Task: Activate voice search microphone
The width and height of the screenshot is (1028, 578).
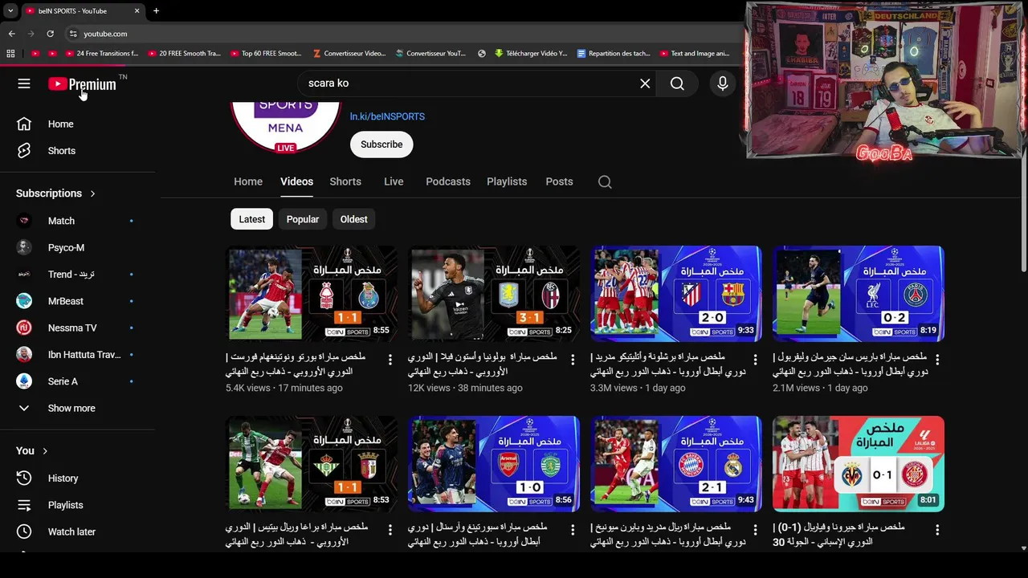Action: point(722,83)
